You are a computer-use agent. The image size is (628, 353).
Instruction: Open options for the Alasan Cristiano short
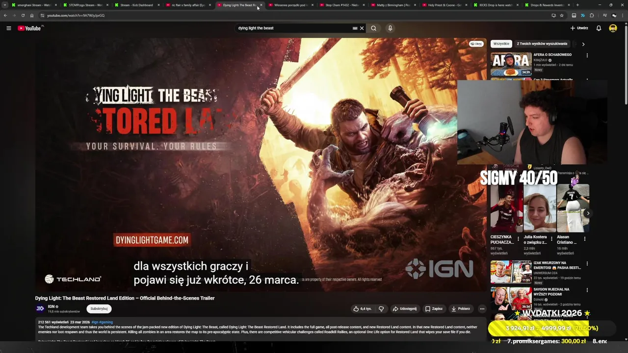(584, 239)
